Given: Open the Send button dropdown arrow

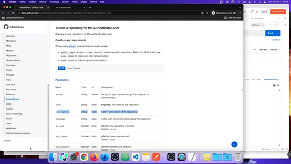Looking at the screenshot, I should (278, 33).
